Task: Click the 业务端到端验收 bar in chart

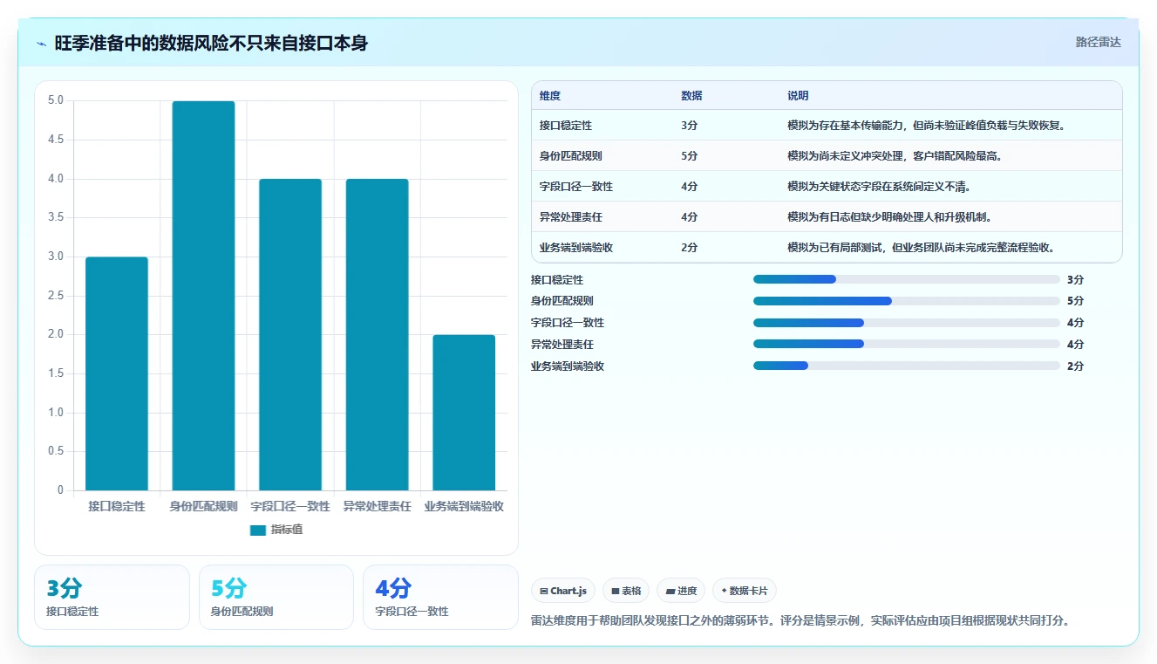Action: pos(464,413)
